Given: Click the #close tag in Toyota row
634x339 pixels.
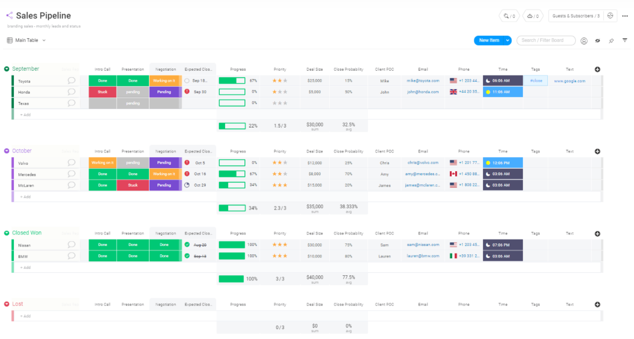Looking at the screenshot, I should [536, 81].
